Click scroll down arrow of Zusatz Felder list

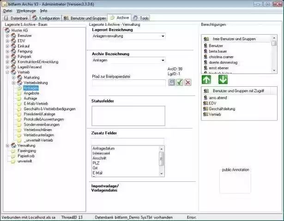161,174
